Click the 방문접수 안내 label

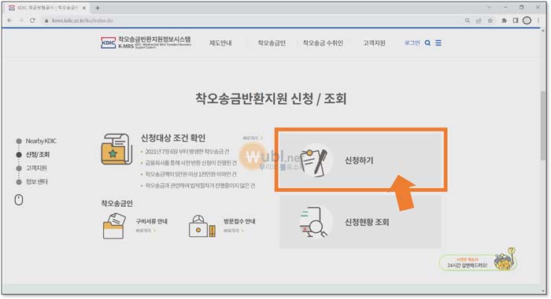pos(239,221)
